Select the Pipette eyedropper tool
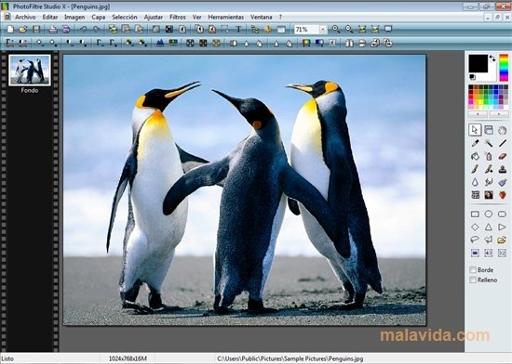 click(x=475, y=143)
